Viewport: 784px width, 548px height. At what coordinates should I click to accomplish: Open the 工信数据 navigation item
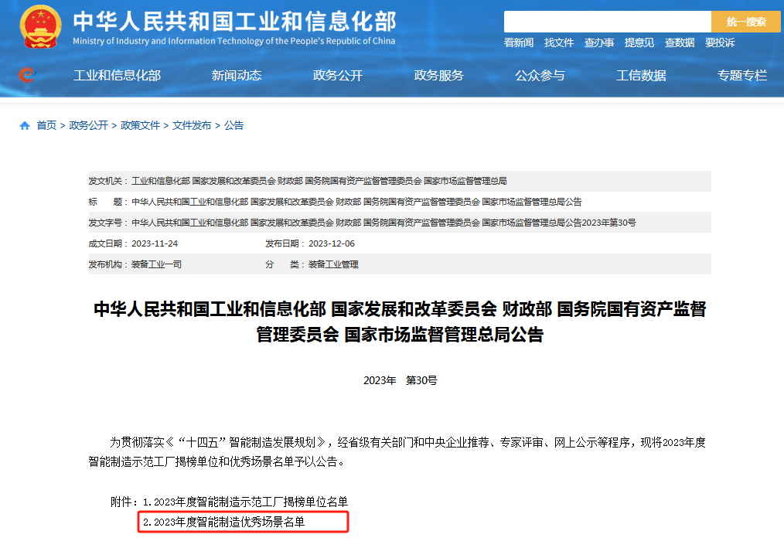pyautogui.click(x=641, y=75)
